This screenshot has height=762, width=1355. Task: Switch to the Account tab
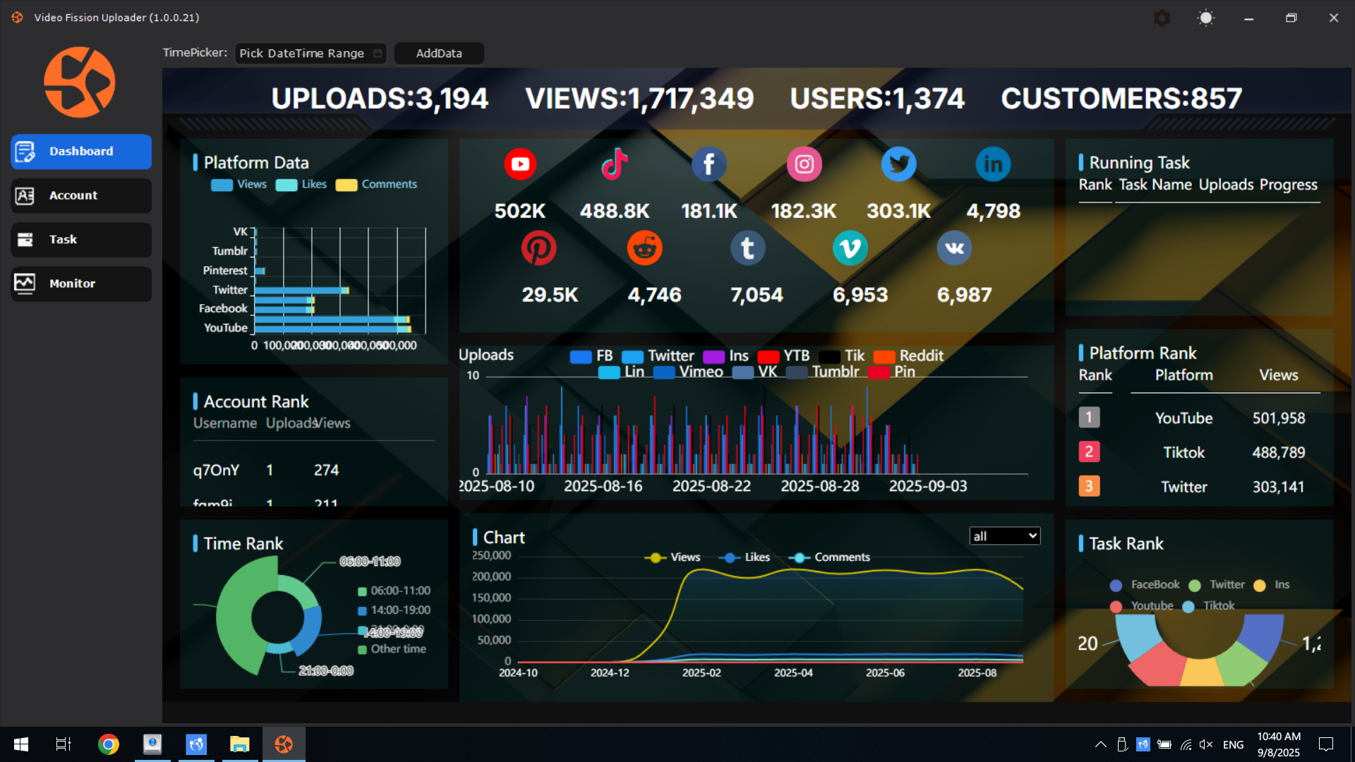click(x=81, y=195)
